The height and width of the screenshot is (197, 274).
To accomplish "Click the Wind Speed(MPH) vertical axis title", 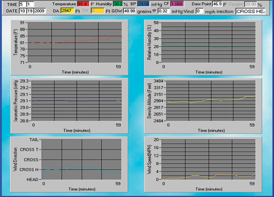I will (149, 159).
